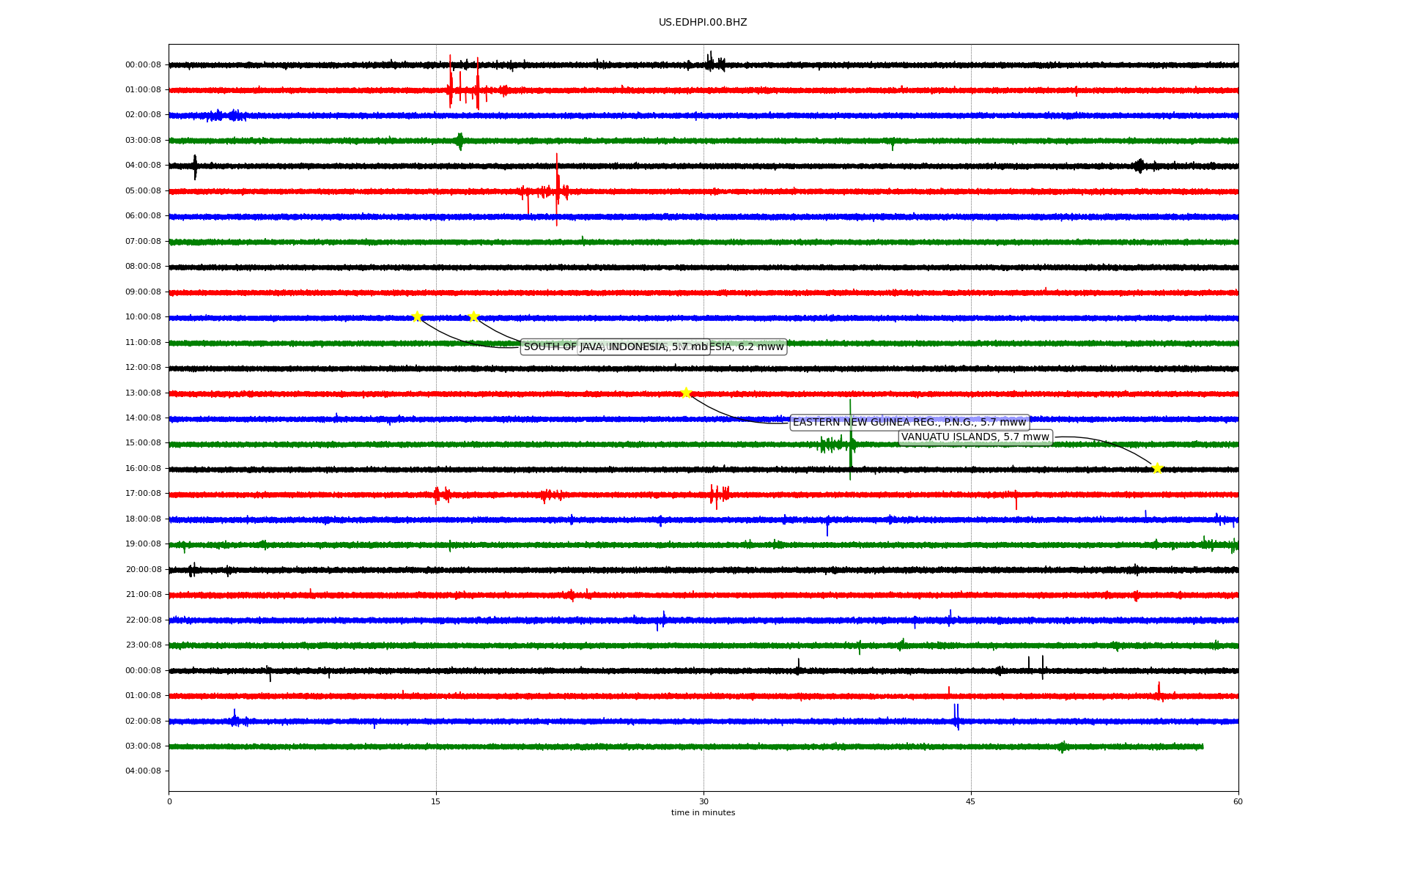
Task: Click the red burst near minute 30 on the 17:00:08 trace
Action: pyautogui.click(x=719, y=495)
